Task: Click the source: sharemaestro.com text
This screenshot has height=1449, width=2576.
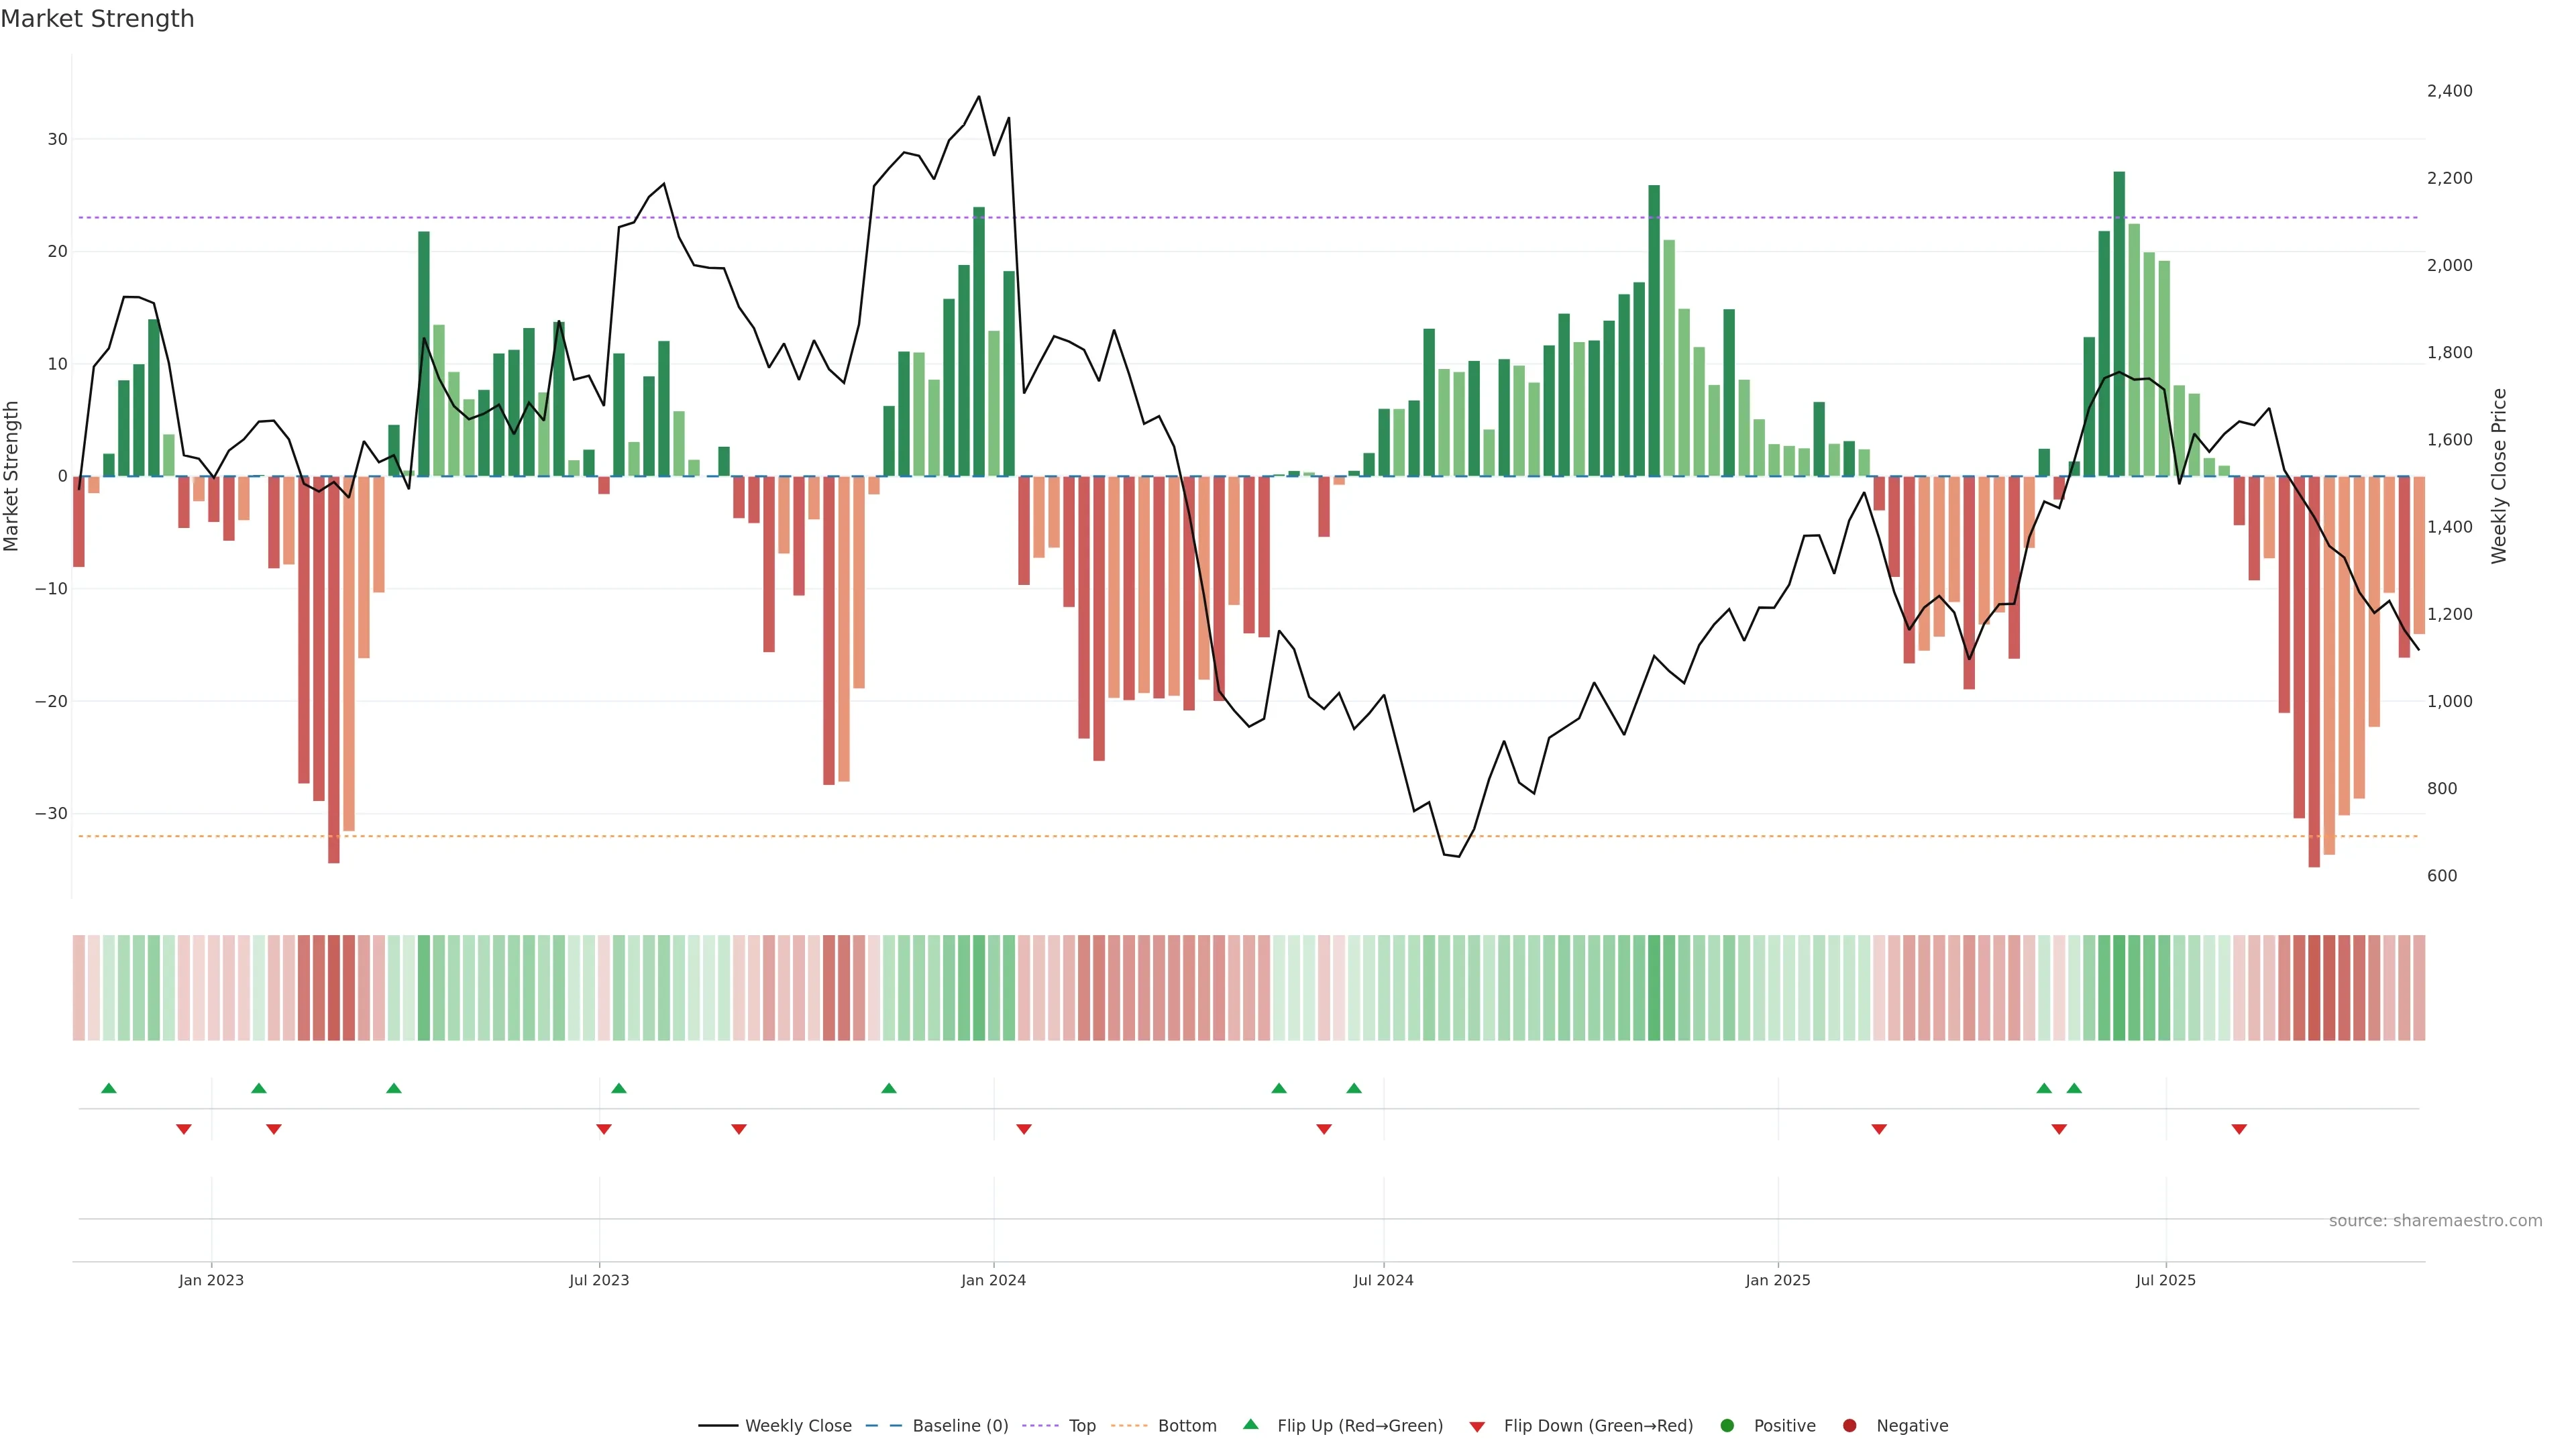Action: pyautogui.click(x=2435, y=1221)
